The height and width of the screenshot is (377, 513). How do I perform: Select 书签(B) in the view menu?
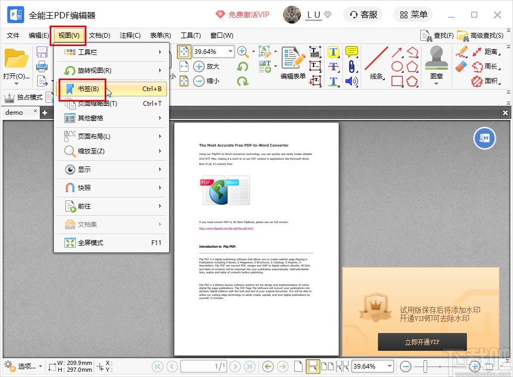click(x=111, y=88)
